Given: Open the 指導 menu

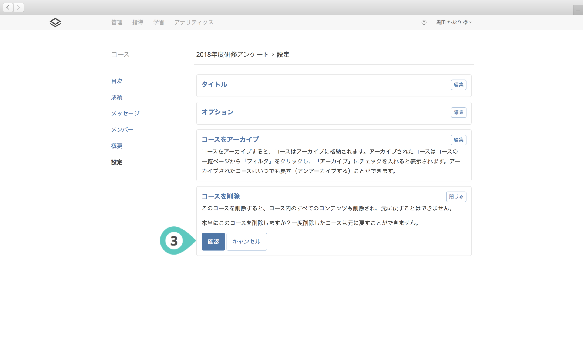Looking at the screenshot, I should [138, 22].
